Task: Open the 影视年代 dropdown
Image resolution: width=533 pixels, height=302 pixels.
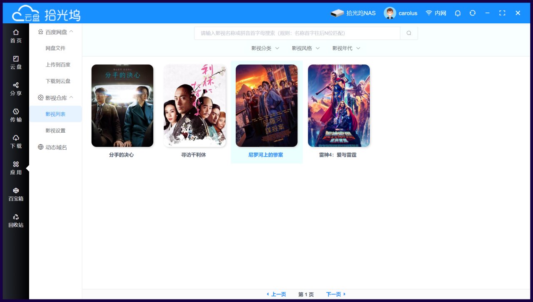Action: click(346, 48)
